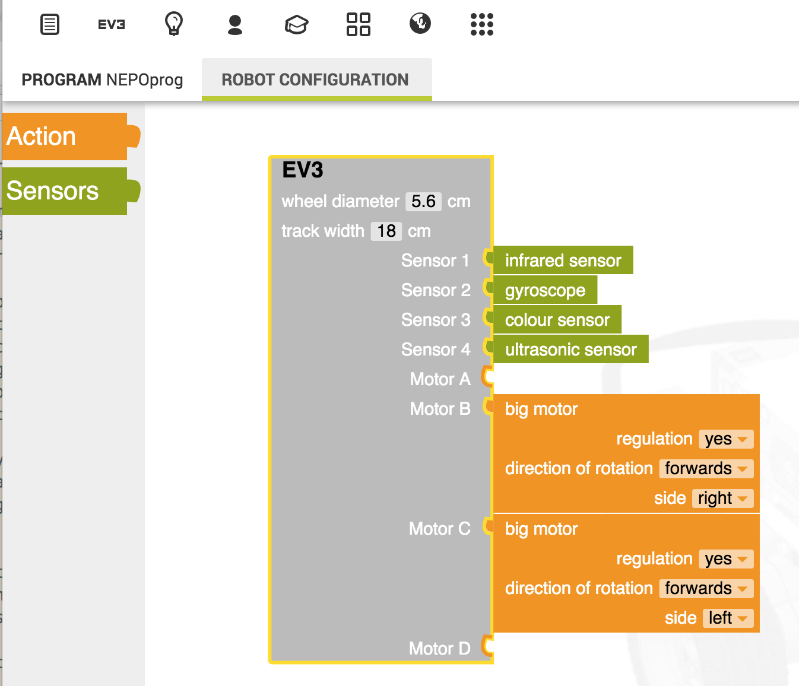
Task: Click the wheel diameter label
Action: pos(341,201)
